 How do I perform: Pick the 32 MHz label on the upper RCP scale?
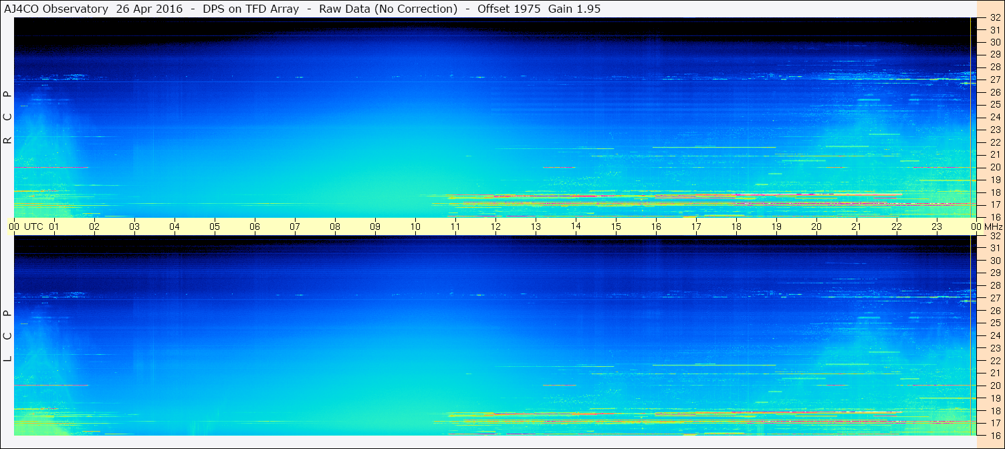(x=995, y=18)
